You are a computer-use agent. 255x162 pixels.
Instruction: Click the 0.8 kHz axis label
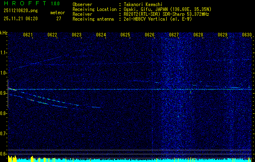[3, 113]
